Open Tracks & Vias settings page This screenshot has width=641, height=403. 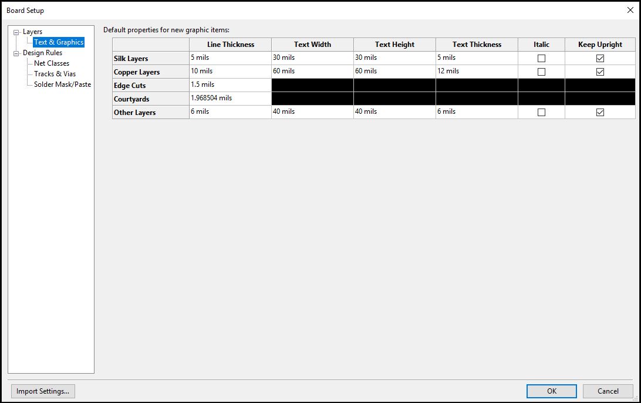pyautogui.click(x=55, y=74)
